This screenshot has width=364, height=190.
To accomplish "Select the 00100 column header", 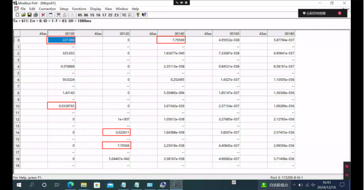I will 62,34.
